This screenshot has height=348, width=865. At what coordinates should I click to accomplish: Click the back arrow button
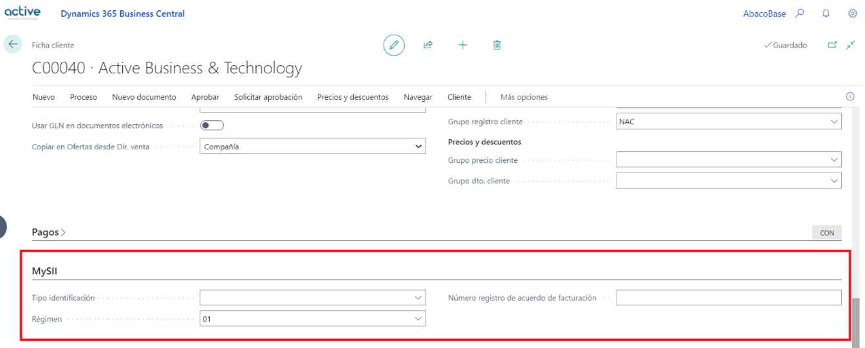tap(12, 44)
